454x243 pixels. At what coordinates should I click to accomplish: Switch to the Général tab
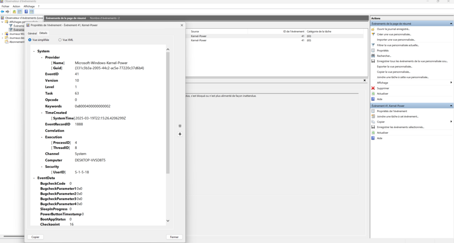32,33
